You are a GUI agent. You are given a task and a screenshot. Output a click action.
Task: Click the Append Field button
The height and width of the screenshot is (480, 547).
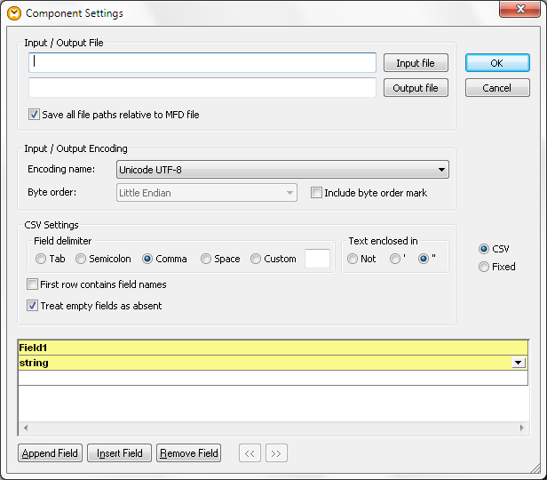click(50, 453)
